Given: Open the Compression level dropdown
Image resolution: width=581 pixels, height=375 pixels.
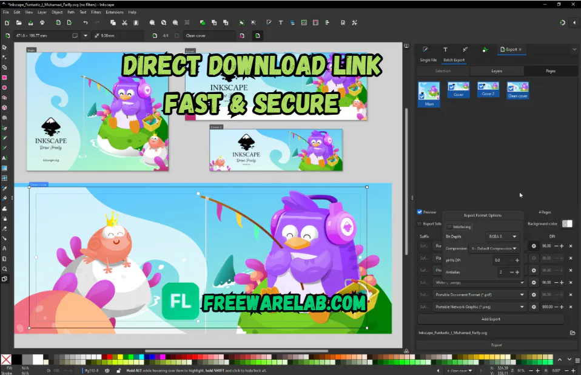Looking at the screenshot, I should (494, 248).
